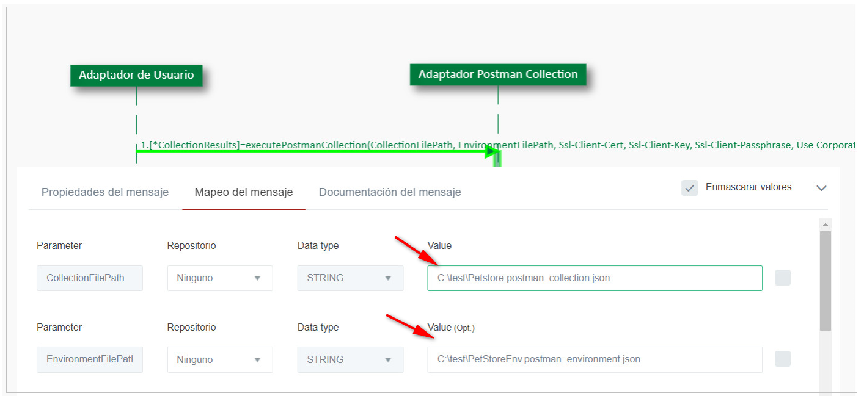Tick the checkbox beside CollectionFilePath value
Image resolution: width=864 pixels, height=396 pixels.
[782, 278]
